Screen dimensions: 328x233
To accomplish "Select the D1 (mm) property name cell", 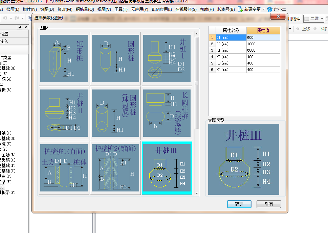I will (231, 37).
